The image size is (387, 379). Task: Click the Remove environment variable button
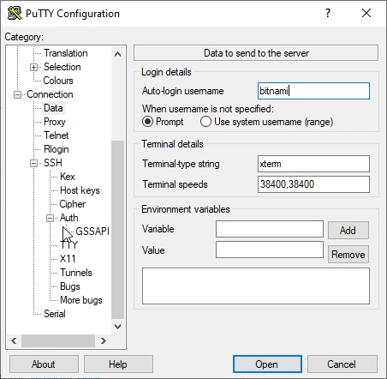[x=348, y=254]
